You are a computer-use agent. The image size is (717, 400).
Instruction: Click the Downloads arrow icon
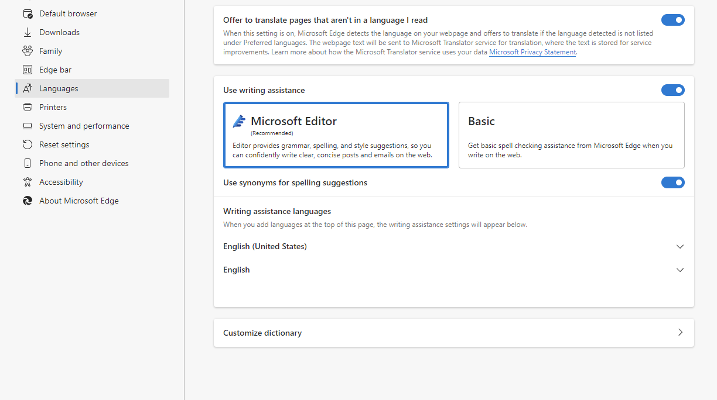click(x=27, y=32)
